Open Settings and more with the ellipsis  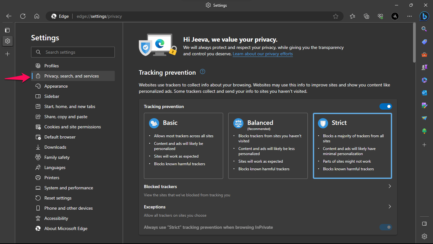409,16
